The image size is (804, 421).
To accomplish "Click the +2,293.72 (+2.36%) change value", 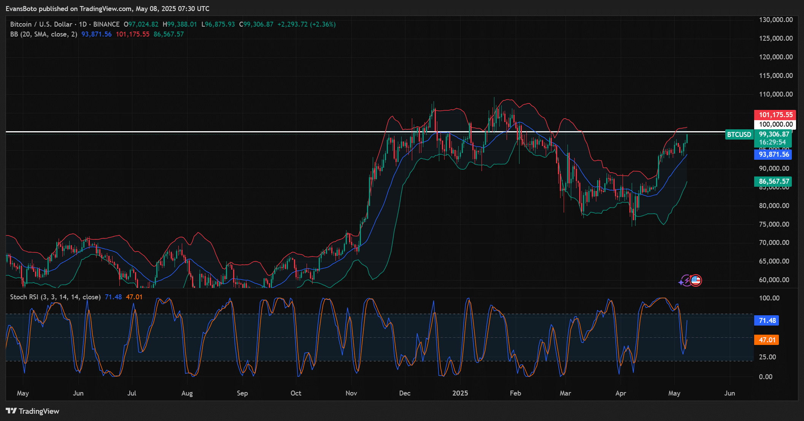I will [307, 24].
